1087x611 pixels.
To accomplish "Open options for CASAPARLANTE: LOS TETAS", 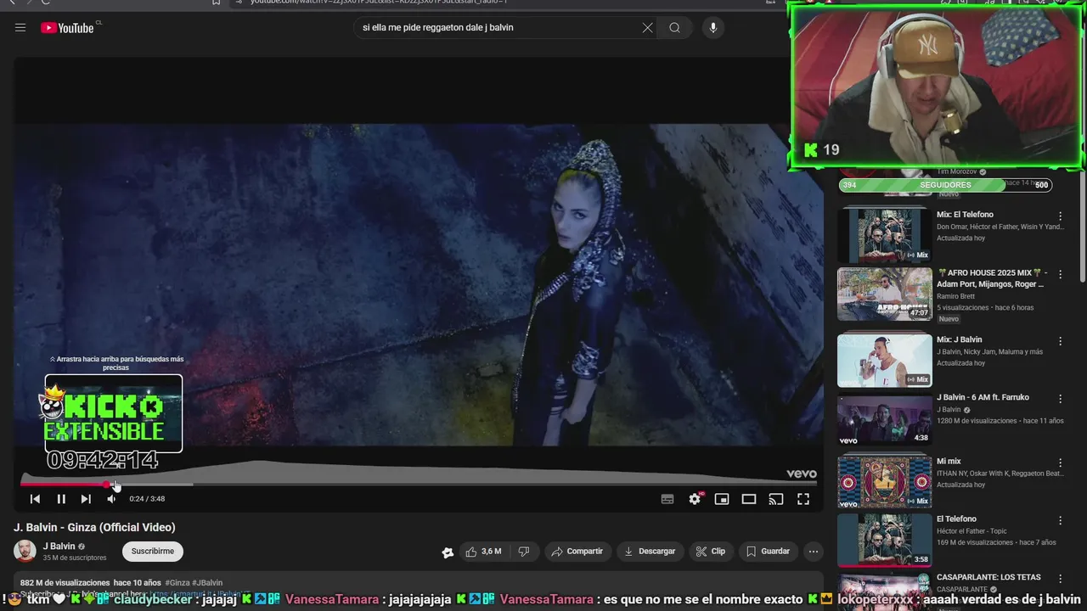I will point(1060,579).
